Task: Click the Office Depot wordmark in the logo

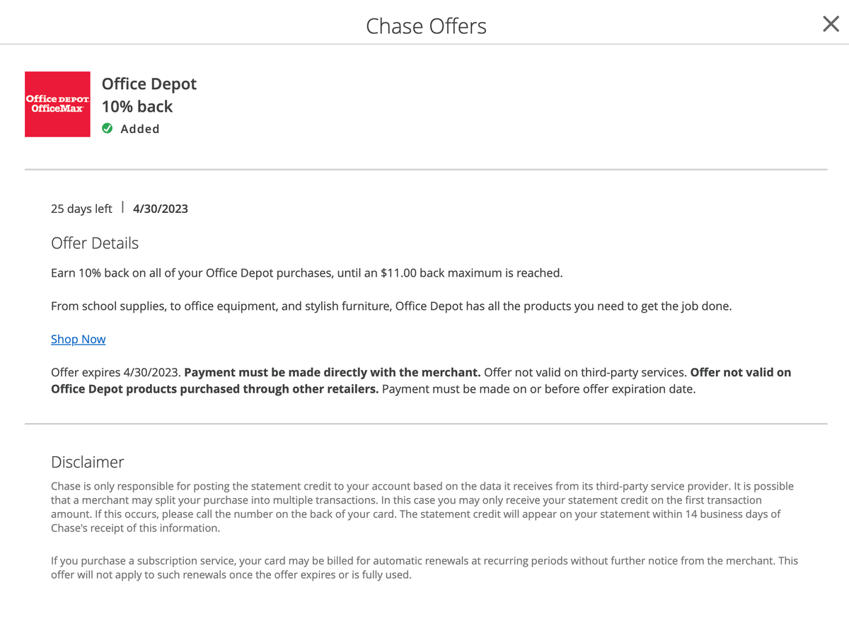Action: (57, 99)
